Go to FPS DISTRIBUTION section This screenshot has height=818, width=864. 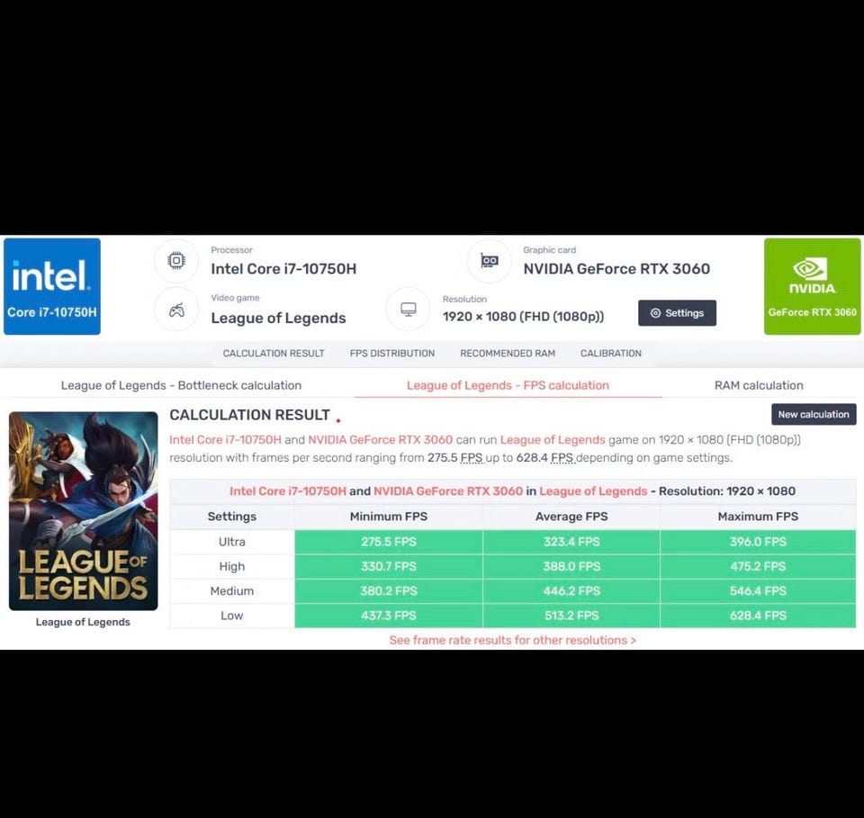click(x=392, y=353)
